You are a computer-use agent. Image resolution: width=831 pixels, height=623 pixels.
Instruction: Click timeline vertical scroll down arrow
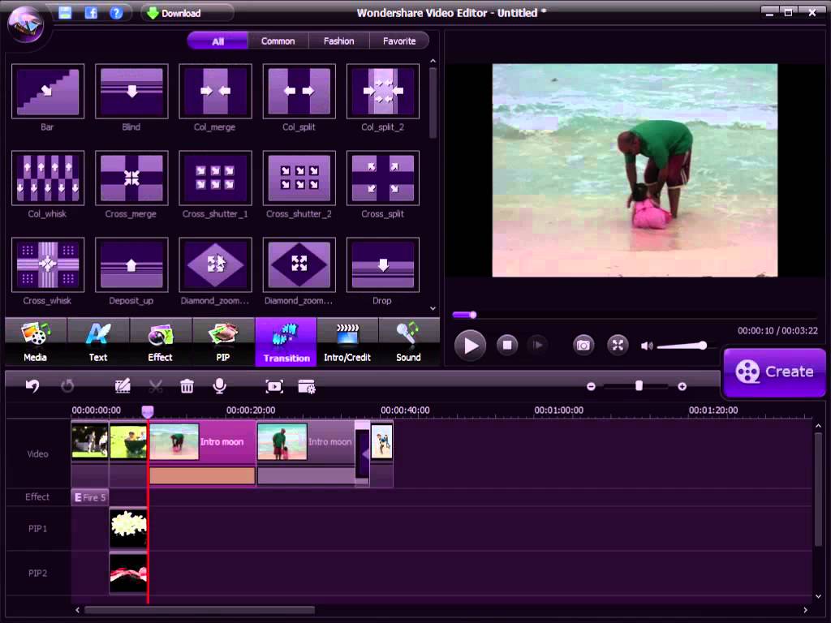pyautogui.click(x=819, y=596)
